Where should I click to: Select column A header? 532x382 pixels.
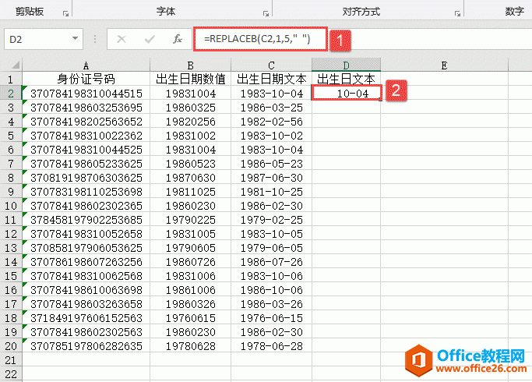pyautogui.click(x=86, y=65)
